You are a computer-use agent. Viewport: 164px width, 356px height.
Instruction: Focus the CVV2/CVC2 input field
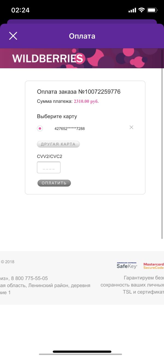(49, 167)
